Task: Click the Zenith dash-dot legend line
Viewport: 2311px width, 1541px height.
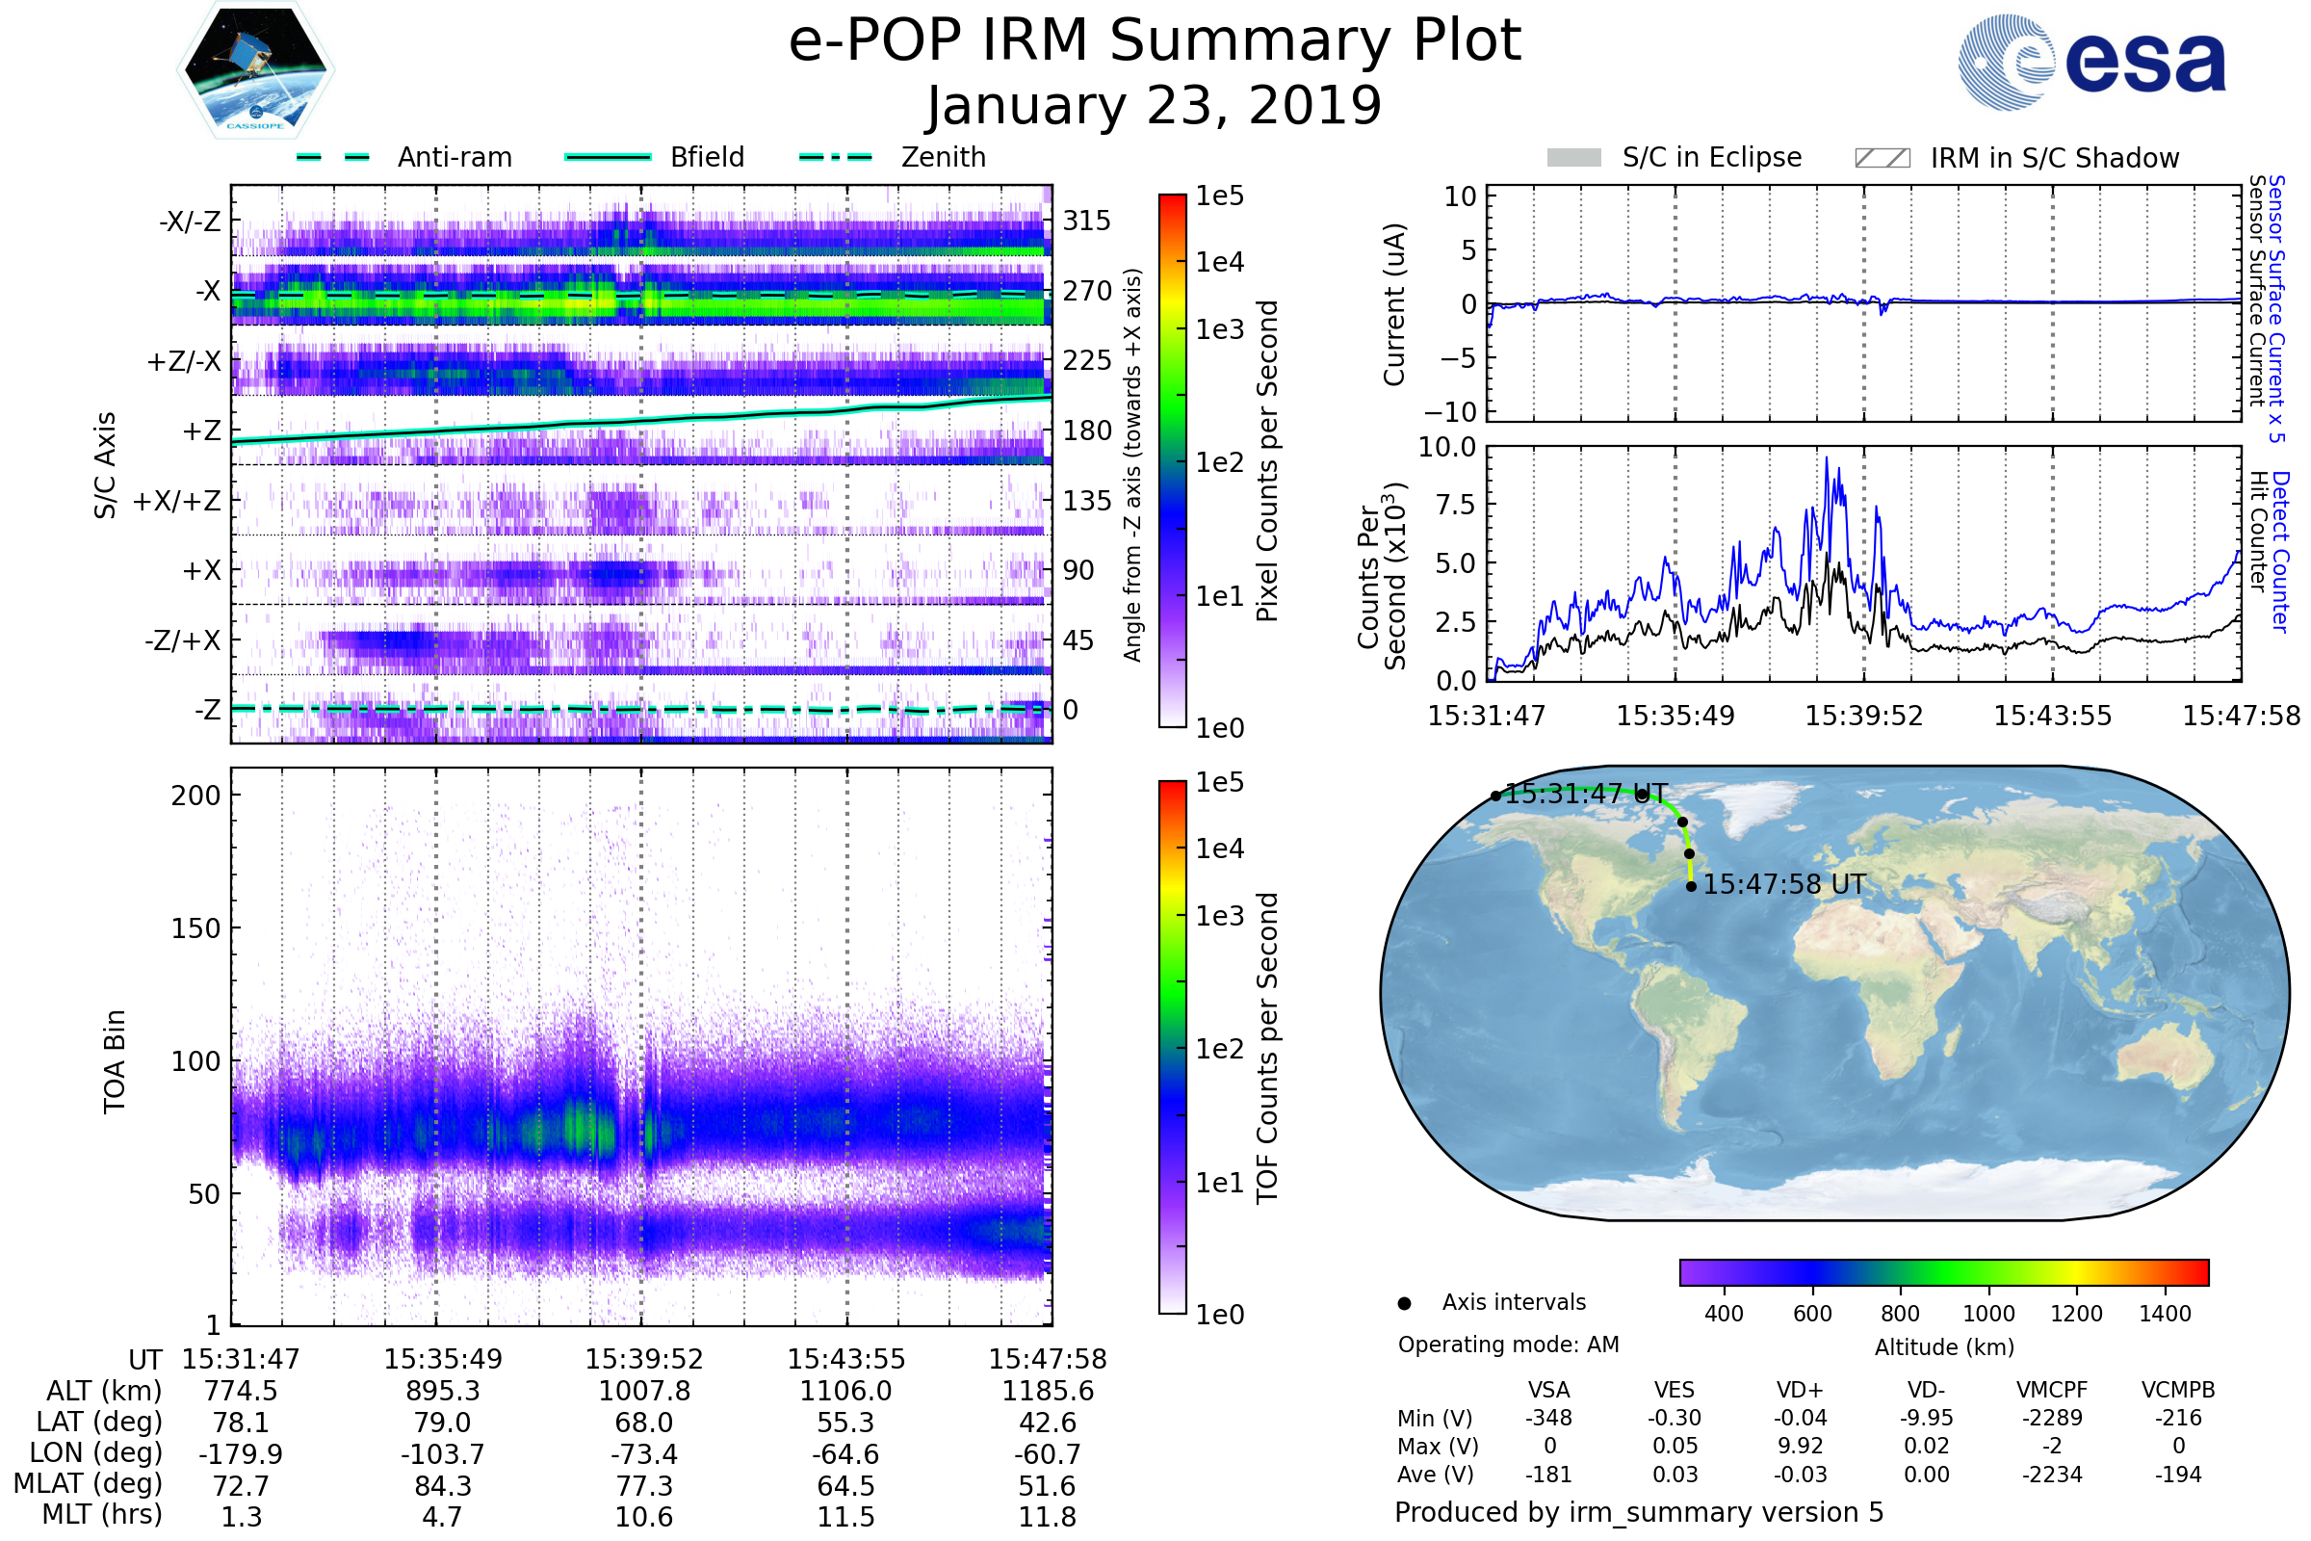Action: [836, 157]
